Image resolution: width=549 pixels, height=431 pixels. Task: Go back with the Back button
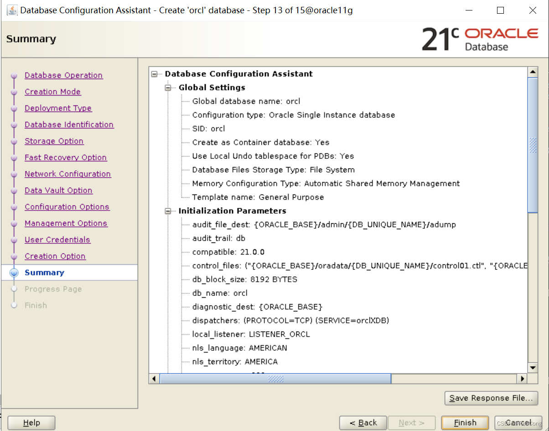pos(363,423)
